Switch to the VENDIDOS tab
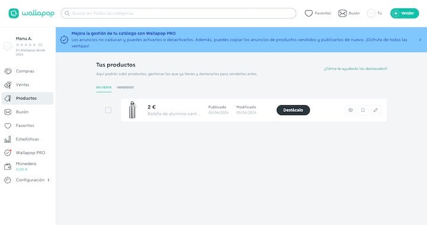This screenshot has height=225, width=427. coord(125,88)
